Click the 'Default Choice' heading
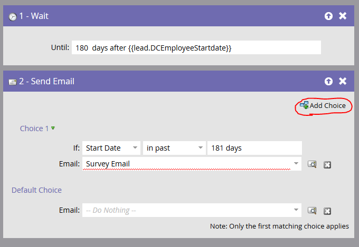359x247 pixels. coord(36,190)
